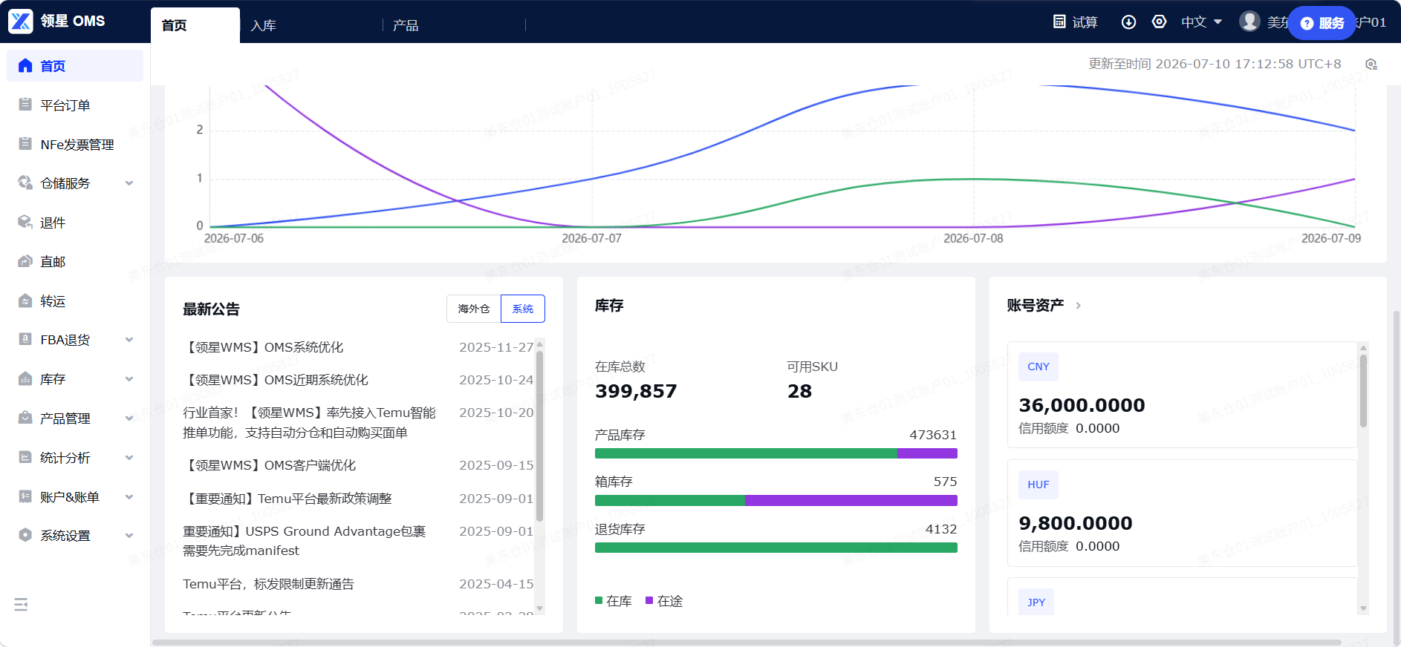The width and height of the screenshot is (1401, 647).
Task: Expand the FBA退货 sidebar section
Action: pos(74,340)
